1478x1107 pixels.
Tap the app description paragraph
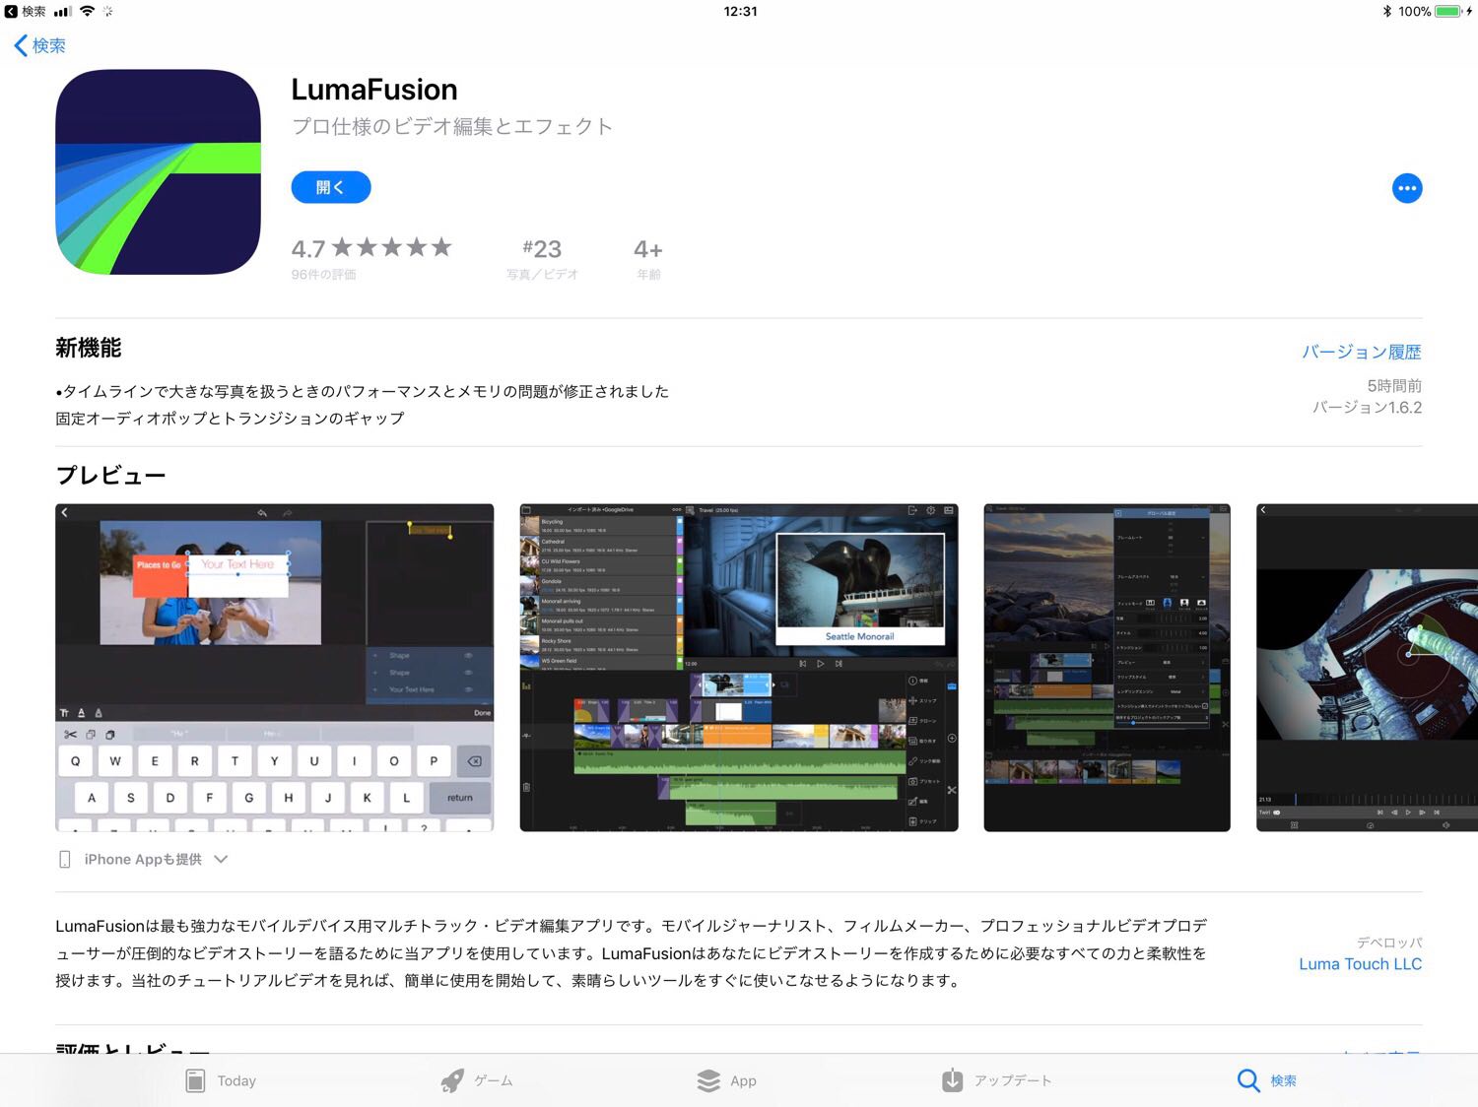[x=632, y=953]
